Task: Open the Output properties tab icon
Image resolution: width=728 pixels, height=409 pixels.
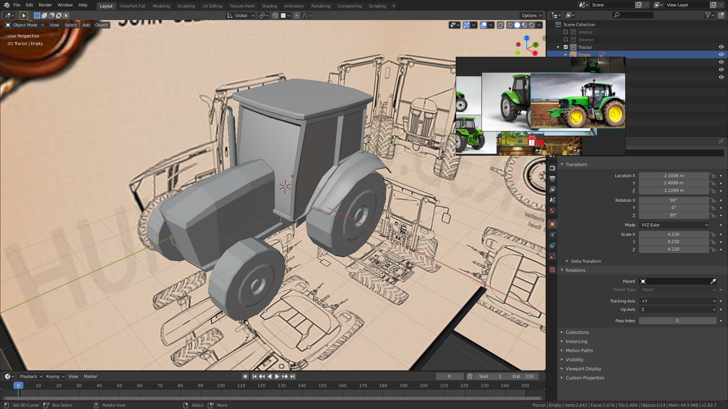Action: click(552, 179)
